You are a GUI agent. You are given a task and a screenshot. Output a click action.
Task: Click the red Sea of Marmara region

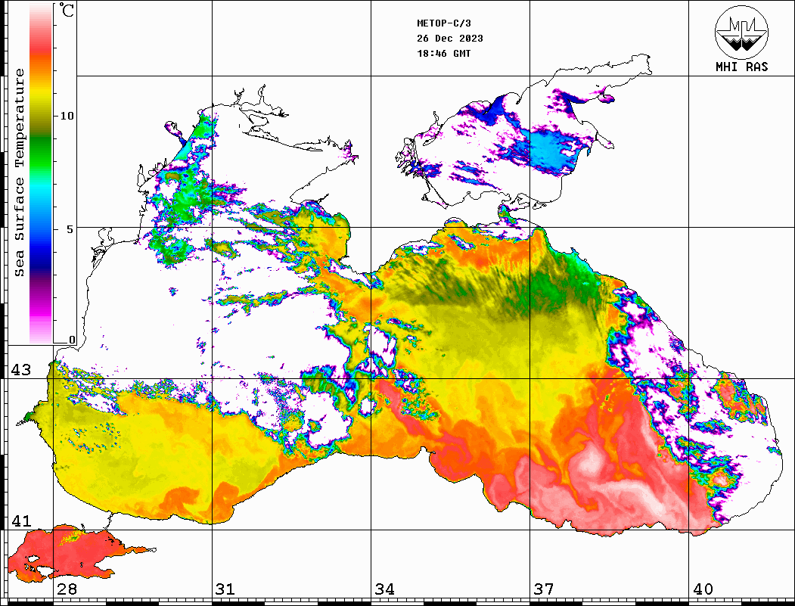[x=66, y=554]
